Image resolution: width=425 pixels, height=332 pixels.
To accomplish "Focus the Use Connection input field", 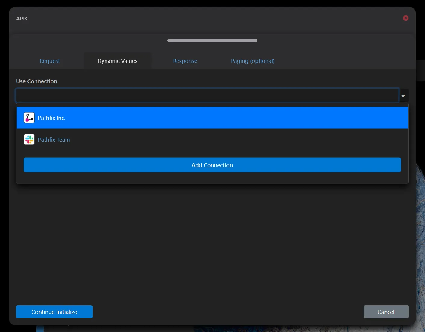I will [207, 96].
